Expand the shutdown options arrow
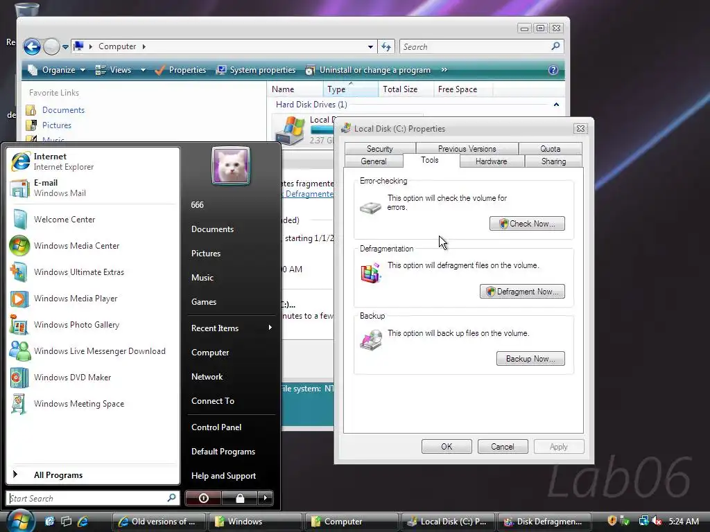The height and width of the screenshot is (532, 710). tap(266, 498)
